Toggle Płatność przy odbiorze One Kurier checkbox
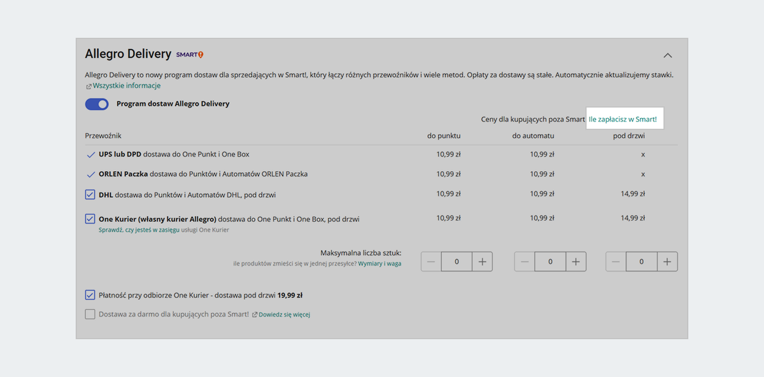Image resolution: width=764 pixels, height=377 pixels. point(90,295)
